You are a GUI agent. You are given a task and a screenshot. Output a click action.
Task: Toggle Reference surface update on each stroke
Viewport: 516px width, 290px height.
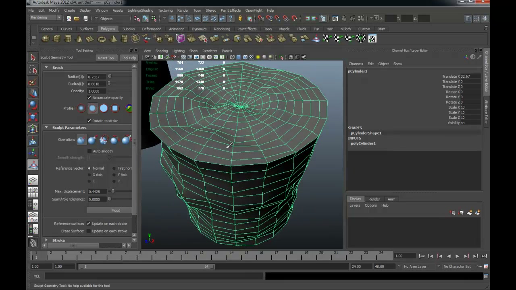[88, 224]
